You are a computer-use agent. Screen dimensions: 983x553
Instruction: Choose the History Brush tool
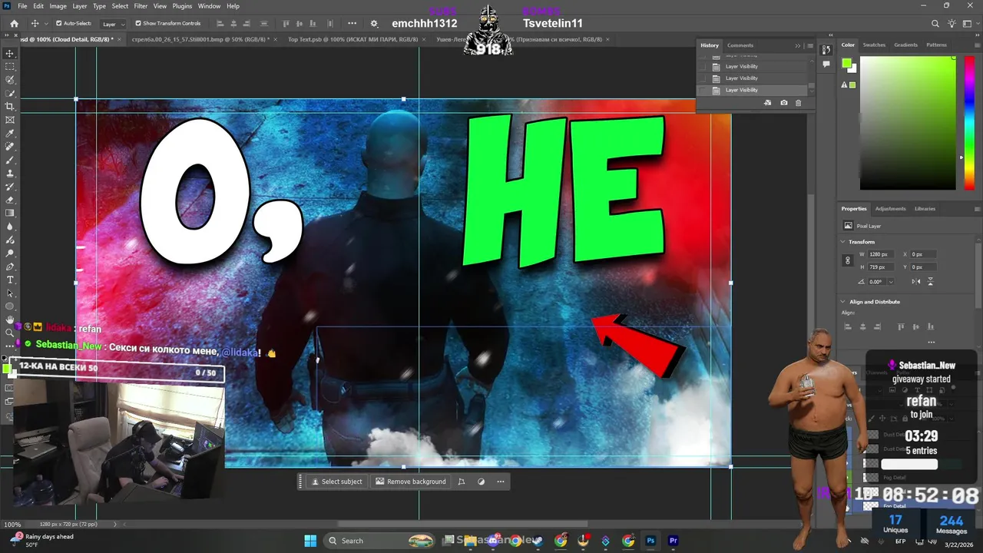click(x=10, y=187)
